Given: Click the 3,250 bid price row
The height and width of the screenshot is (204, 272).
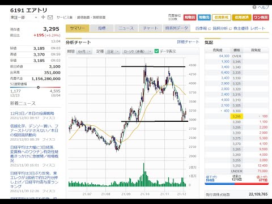Looking at the screenshot, I should click(236, 165).
